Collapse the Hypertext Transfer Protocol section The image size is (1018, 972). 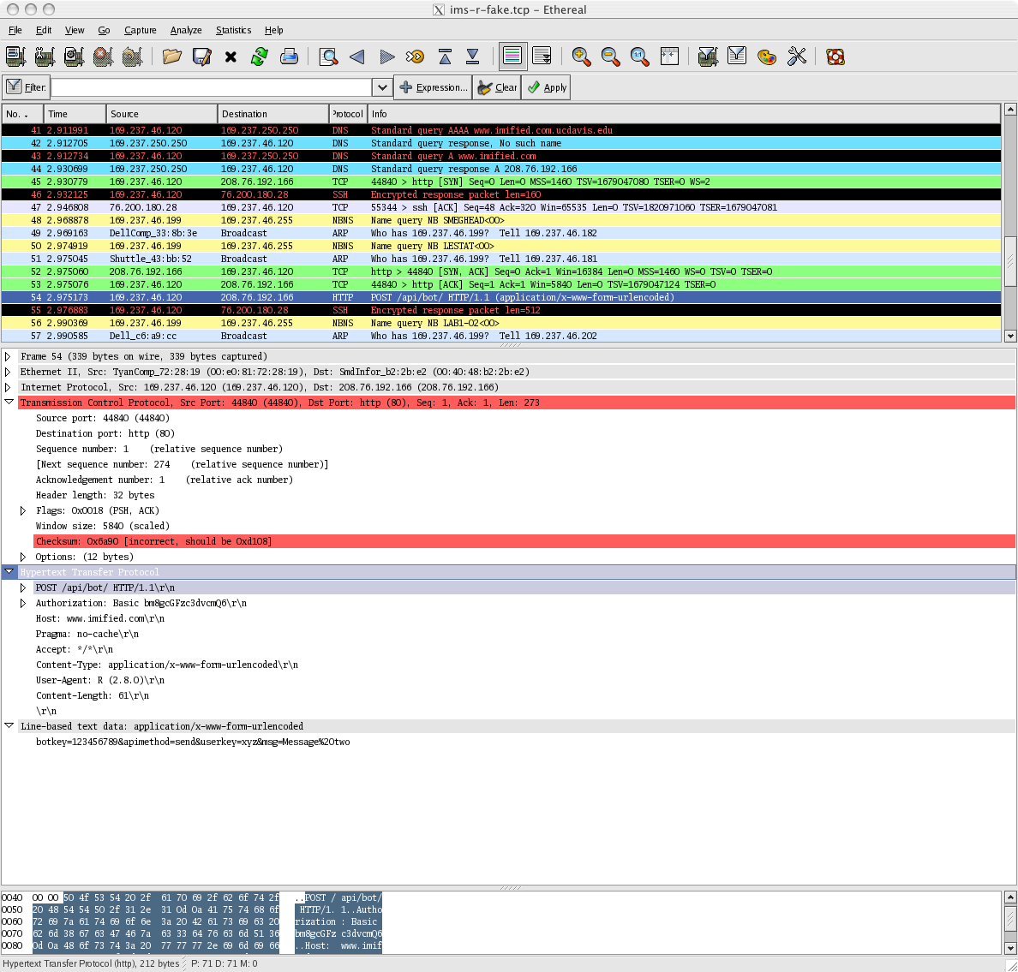[9, 572]
